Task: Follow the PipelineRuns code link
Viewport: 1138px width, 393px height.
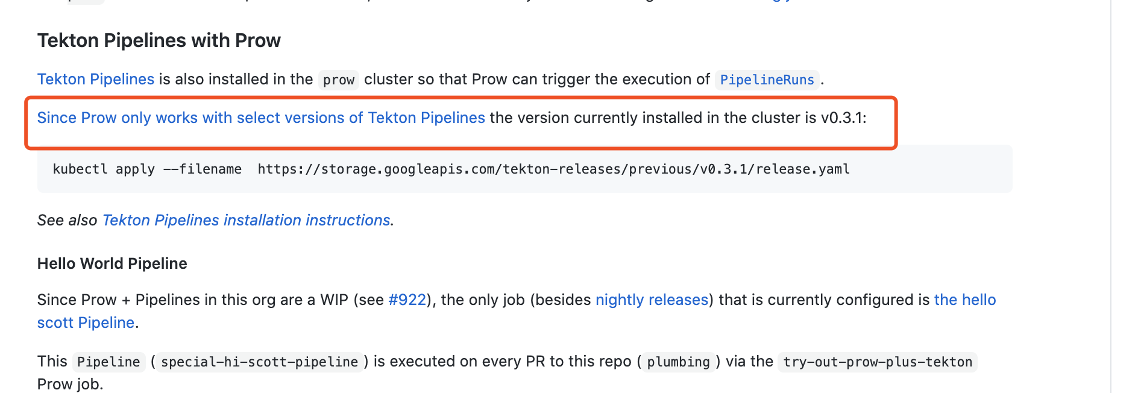Action: tap(767, 80)
